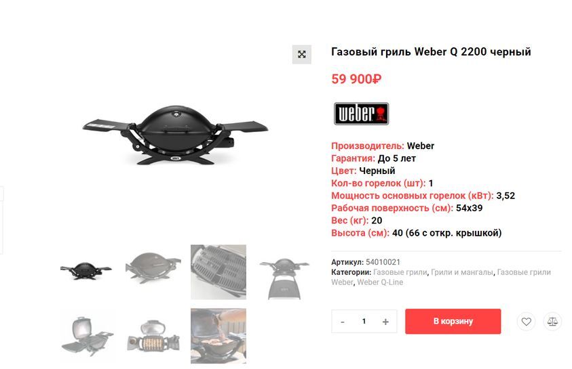Screen dimensions: 572x369
Task: Click the Weber brand logo
Action: (361, 114)
